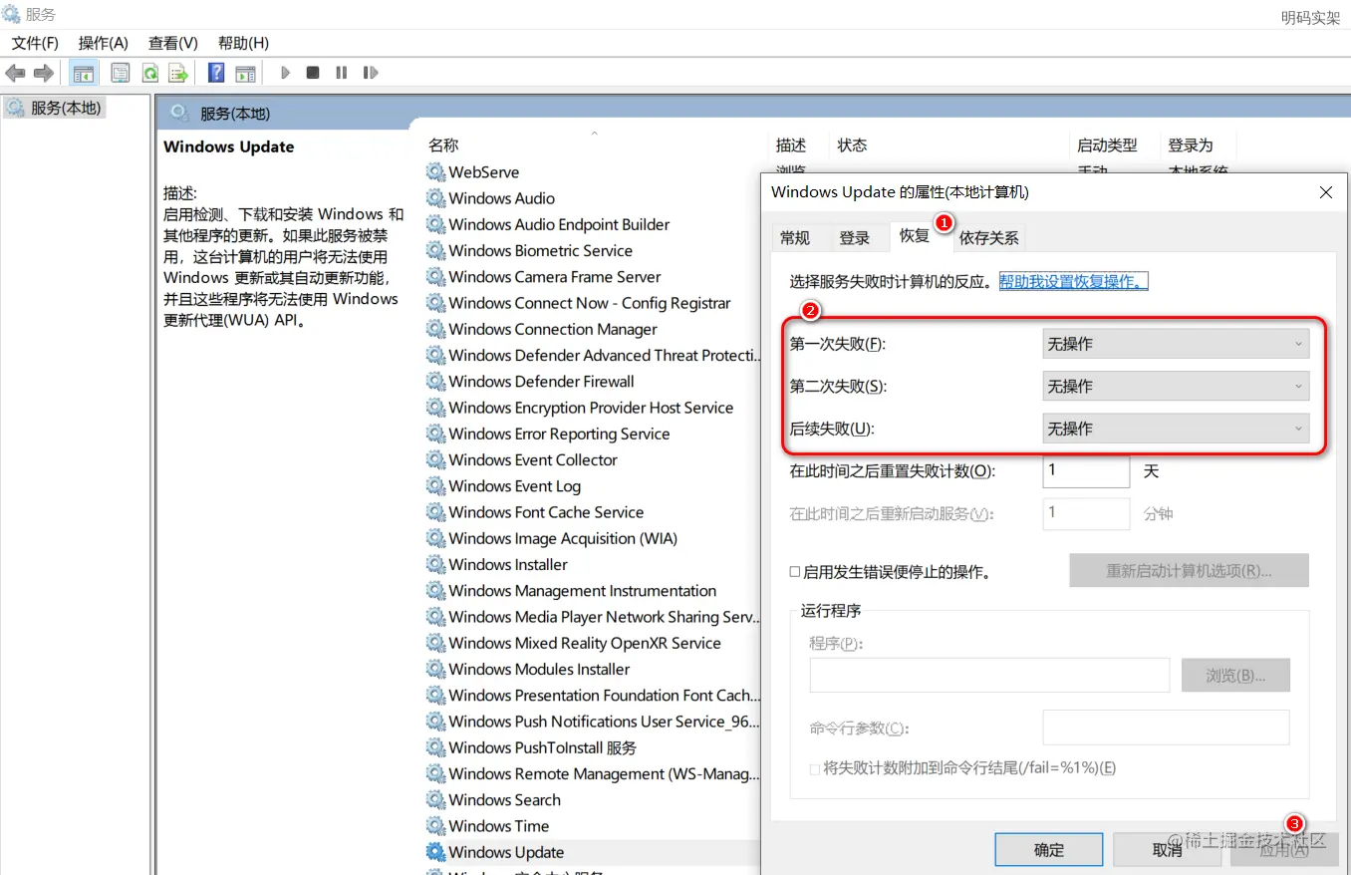Viewport: 1351px width, 875px height.
Task: Click the Start Service play icon
Action: point(285,73)
